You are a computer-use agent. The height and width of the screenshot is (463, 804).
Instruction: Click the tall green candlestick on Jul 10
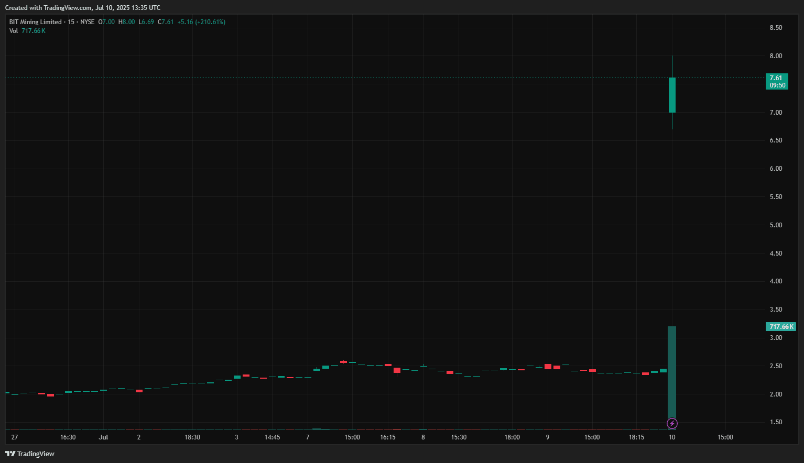coord(672,95)
